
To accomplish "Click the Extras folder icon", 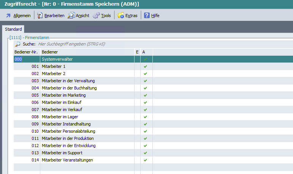I will pyautogui.click(x=120, y=16).
